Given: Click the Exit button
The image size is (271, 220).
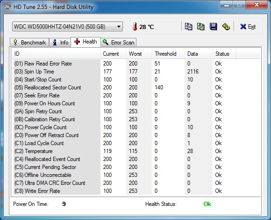Looking at the screenshot, I should click(248, 27).
